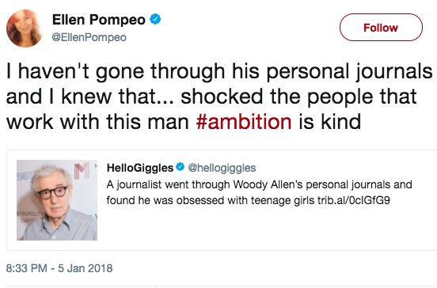Image resolution: width=437 pixels, height=288 pixels.
Task: Open the quoted tweet photo thumbnail
Action: pos(57,200)
